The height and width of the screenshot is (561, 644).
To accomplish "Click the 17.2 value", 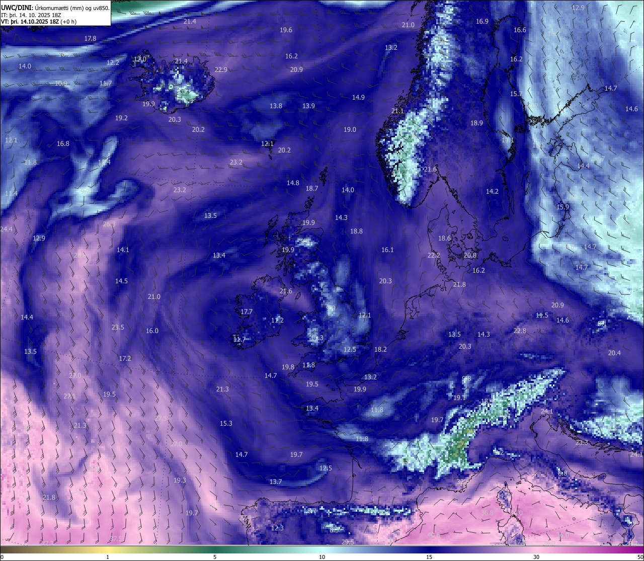I will click(125, 359).
